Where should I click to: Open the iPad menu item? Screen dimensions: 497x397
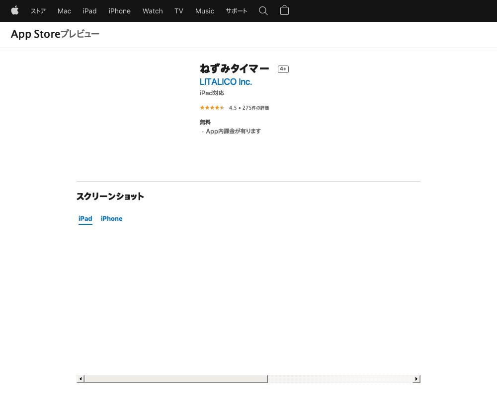[89, 11]
